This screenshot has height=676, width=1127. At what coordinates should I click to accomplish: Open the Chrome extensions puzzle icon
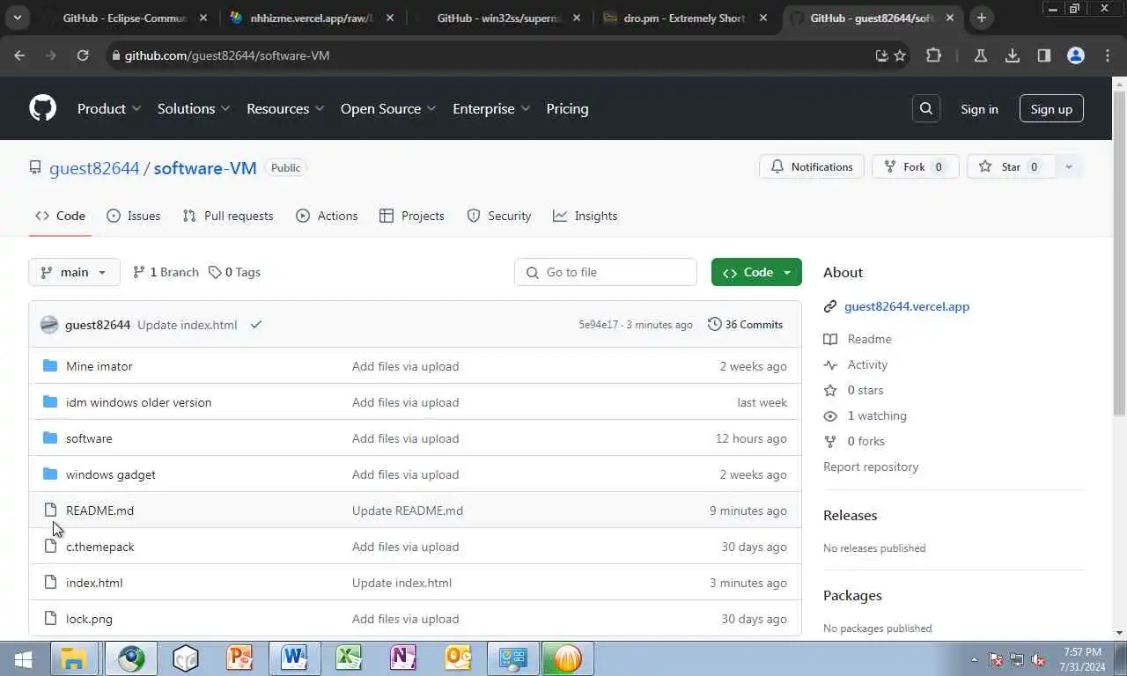(934, 55)
